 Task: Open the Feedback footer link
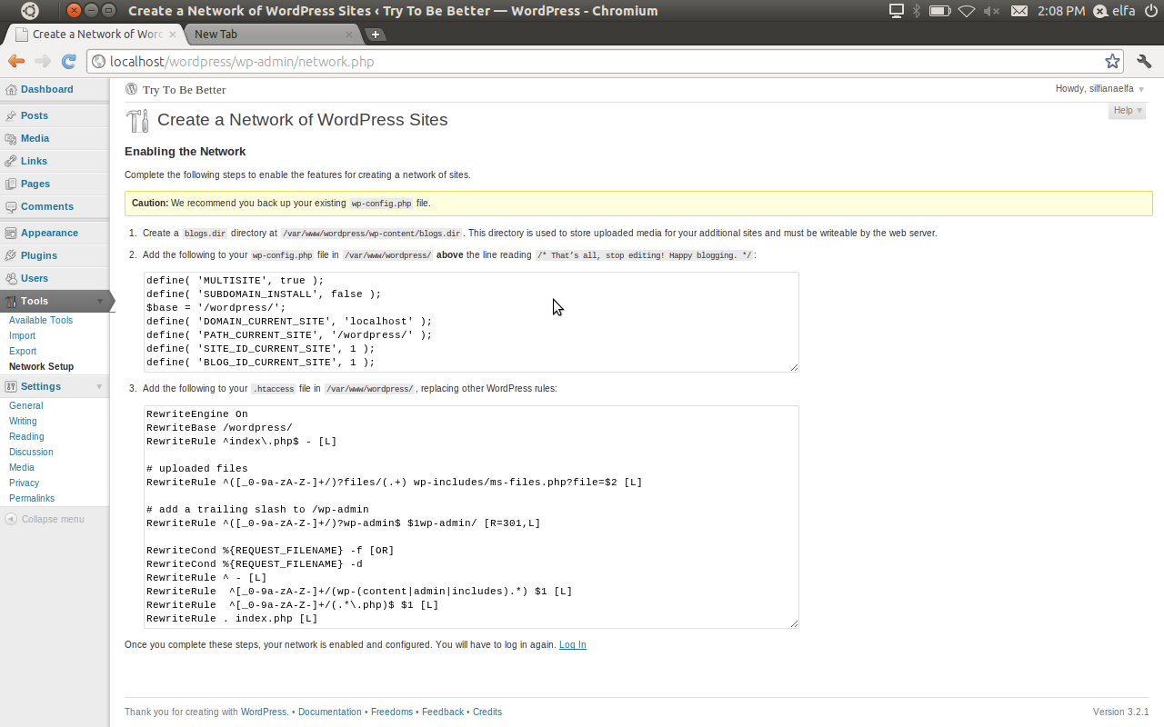click(x=443, y=712)
